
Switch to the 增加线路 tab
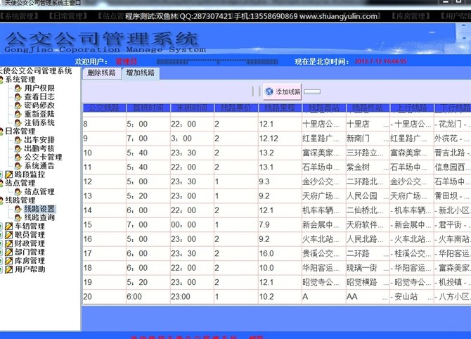click(x=141, y=73)
